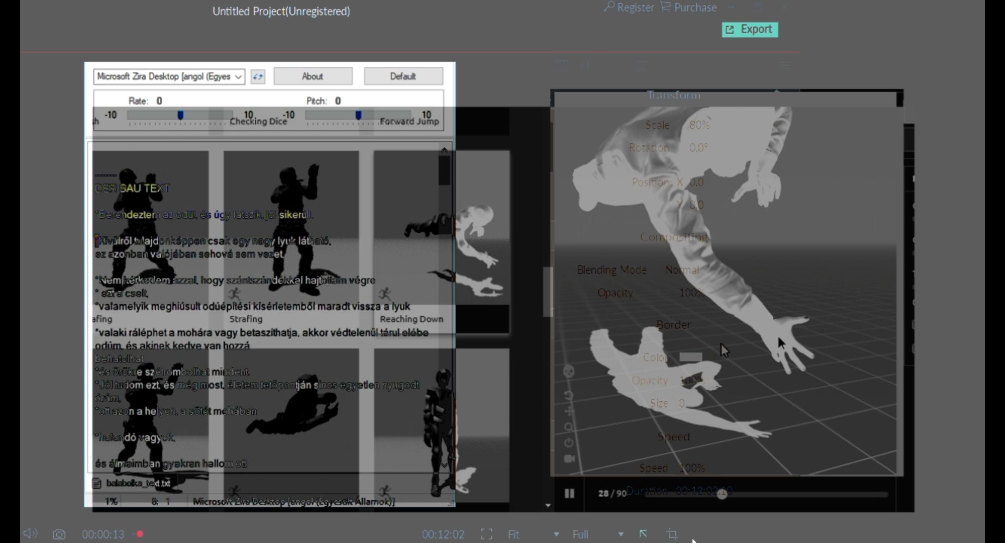Toggle fullscreen preview icon
1005x543 pixels.
[486, 534]
